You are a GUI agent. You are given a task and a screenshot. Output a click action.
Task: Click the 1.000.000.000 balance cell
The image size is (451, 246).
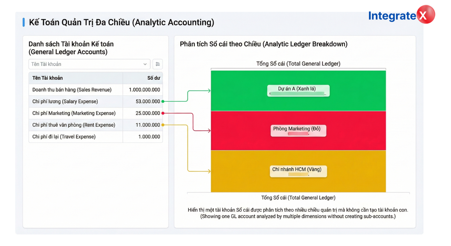pyautogui.click(x=144, y=90)
